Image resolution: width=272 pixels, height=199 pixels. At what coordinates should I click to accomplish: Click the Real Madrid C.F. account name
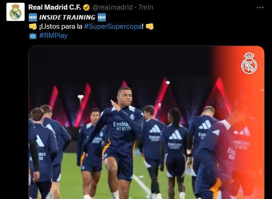pyautogui.click(x=55, y=7)
